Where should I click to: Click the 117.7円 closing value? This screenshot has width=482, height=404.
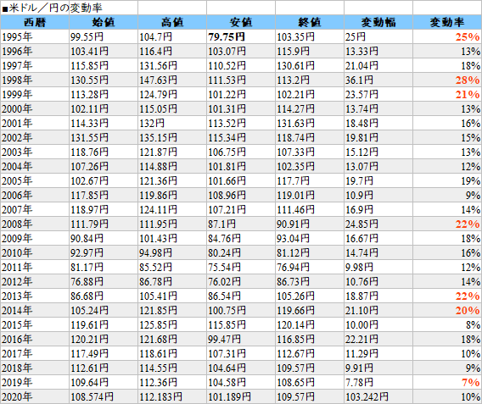[294, 181]
